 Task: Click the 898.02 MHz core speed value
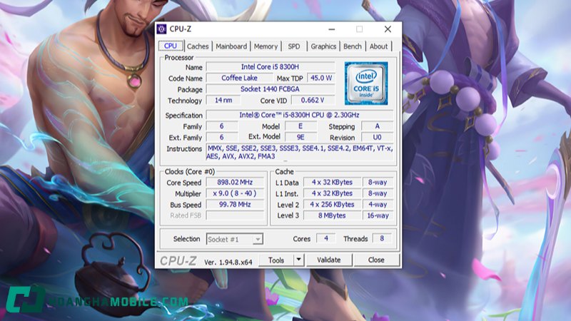(235, 182)
